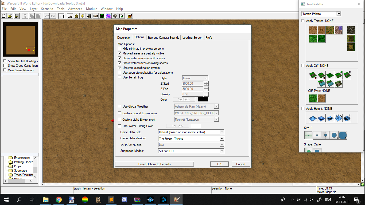Choose the decrease-one-cliff-level tool

(x=321, y=75)
